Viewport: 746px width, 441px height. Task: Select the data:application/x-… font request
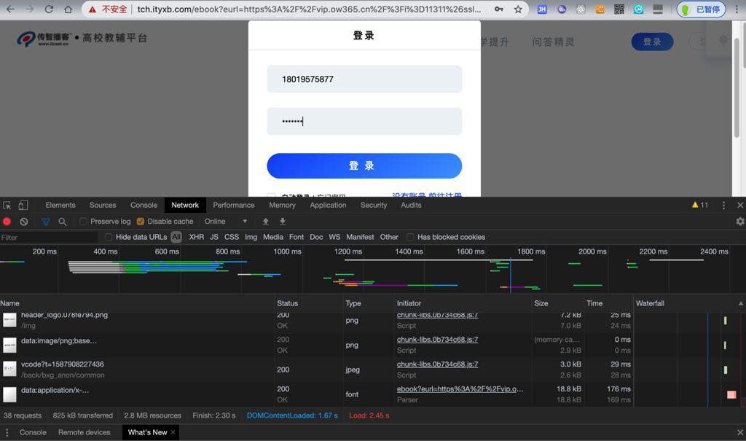pyautogui.click(x=317, y=394)
